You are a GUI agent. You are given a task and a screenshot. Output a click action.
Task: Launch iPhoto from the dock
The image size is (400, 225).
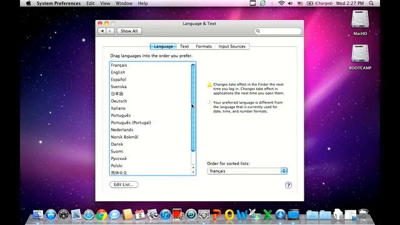click(152, 214)
